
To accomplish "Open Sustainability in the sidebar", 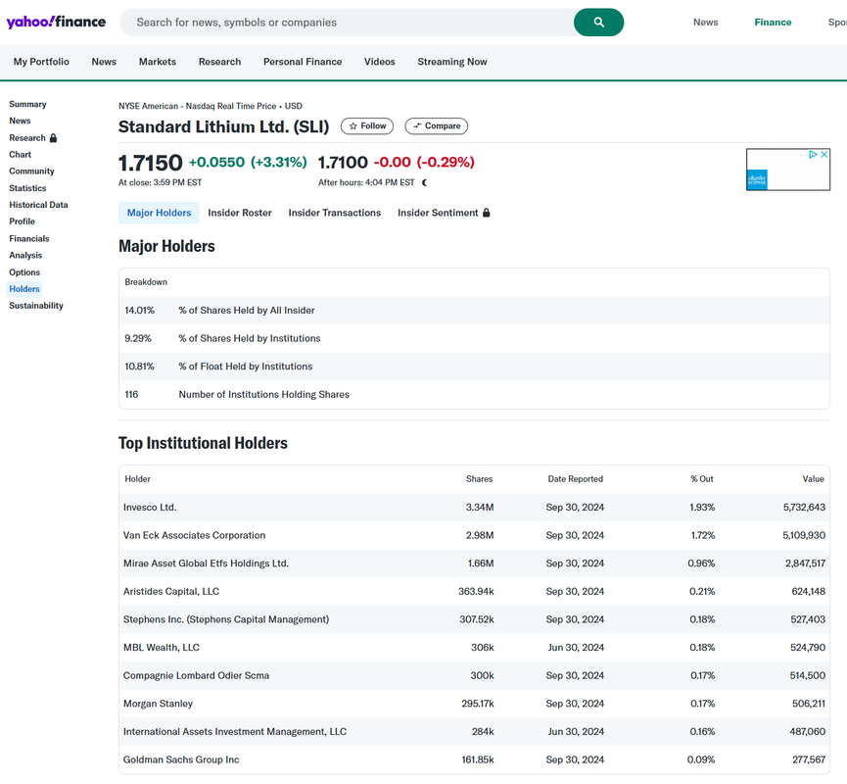I will point(35,306).
